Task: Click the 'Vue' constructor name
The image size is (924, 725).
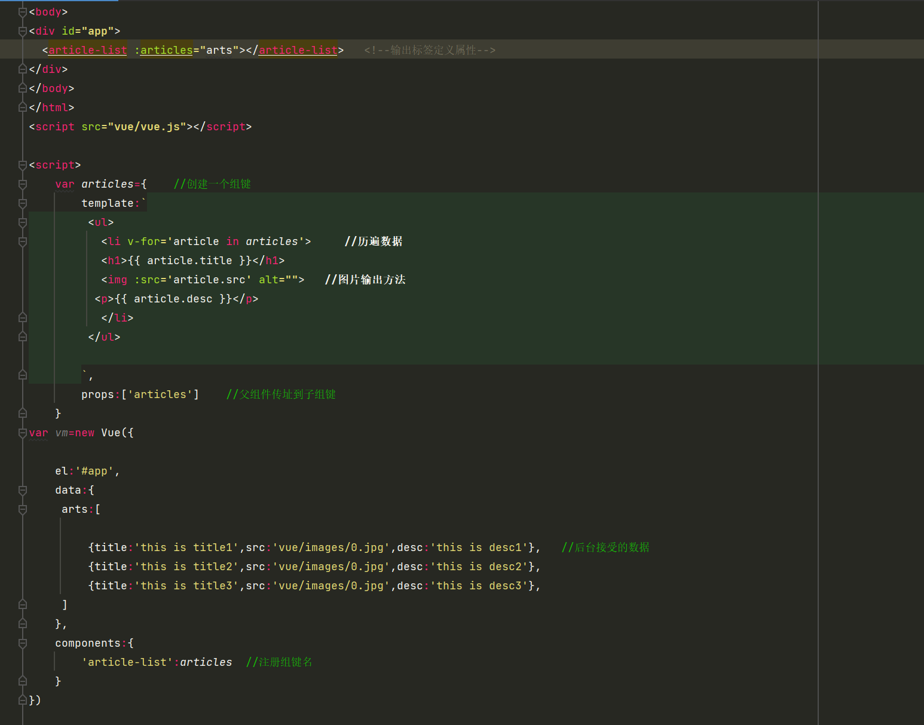Action: 111,433
